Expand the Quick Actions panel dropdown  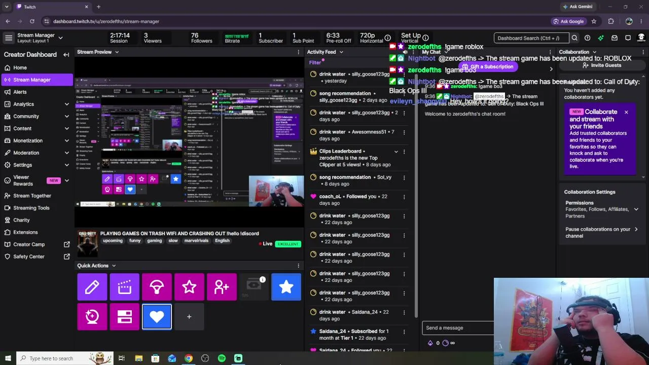(114, 266)
